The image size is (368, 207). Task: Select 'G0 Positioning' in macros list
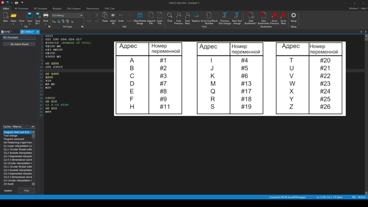click(x=18, y=143)
